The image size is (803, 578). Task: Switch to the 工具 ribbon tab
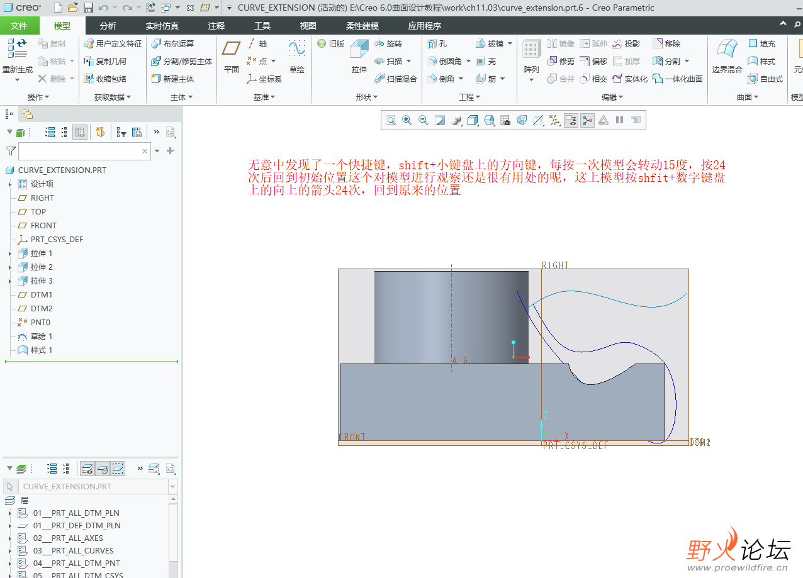click(x=262, y=26)
